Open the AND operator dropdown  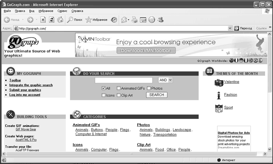tap(170, 80)
